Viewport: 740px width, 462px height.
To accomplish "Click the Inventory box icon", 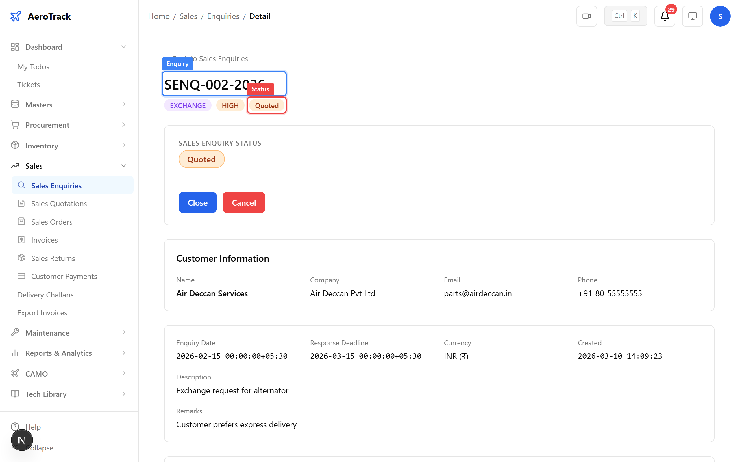I will coord(15,145).
